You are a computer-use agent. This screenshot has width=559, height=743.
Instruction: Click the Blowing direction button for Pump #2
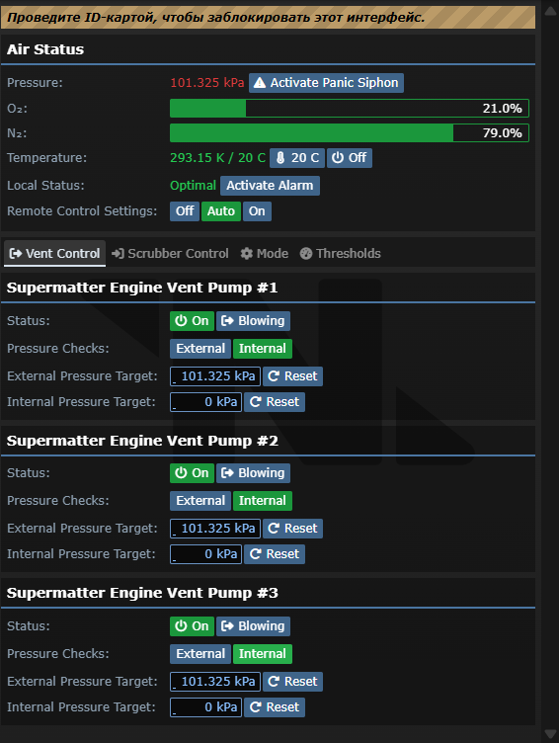pos(253,473)
